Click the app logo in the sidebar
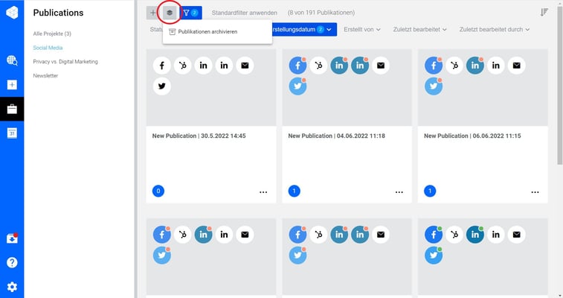 click(x=12, y=13)
